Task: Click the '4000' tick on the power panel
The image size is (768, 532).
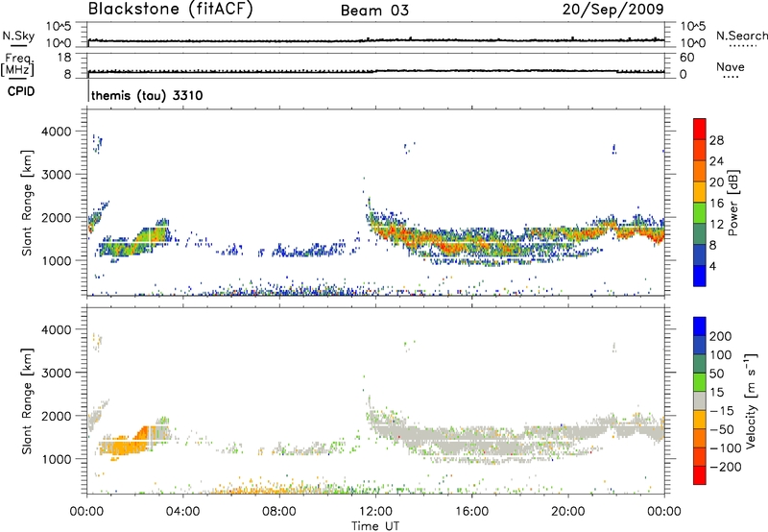Action: coord(57,132)
